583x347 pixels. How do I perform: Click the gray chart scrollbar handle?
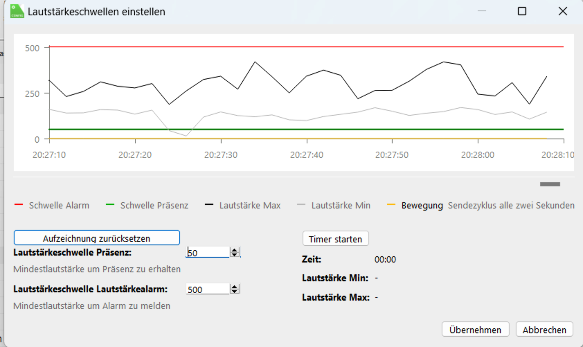[550, 184]
